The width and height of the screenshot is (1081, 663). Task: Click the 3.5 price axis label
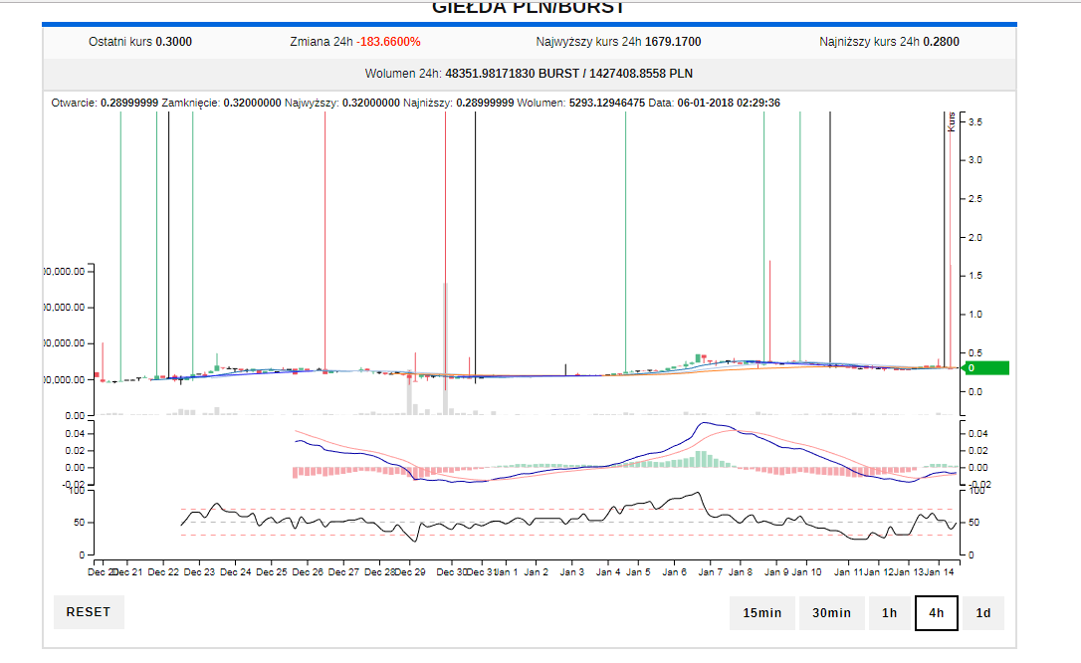pyautogui.click(x=975, y=122)
